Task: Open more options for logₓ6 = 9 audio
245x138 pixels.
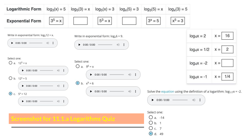Action: pos(124,45)
